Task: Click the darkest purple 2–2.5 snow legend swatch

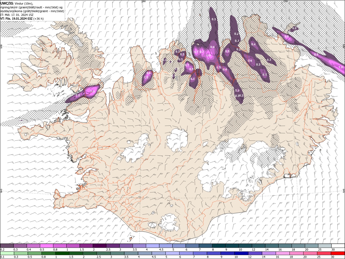Action: coord(99,246)
